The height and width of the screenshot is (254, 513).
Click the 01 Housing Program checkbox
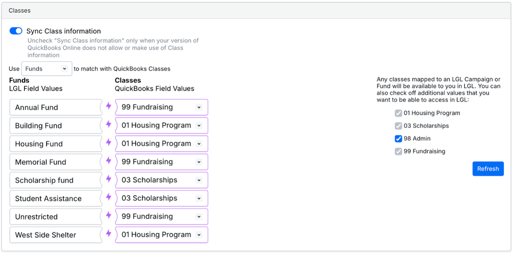398,113
